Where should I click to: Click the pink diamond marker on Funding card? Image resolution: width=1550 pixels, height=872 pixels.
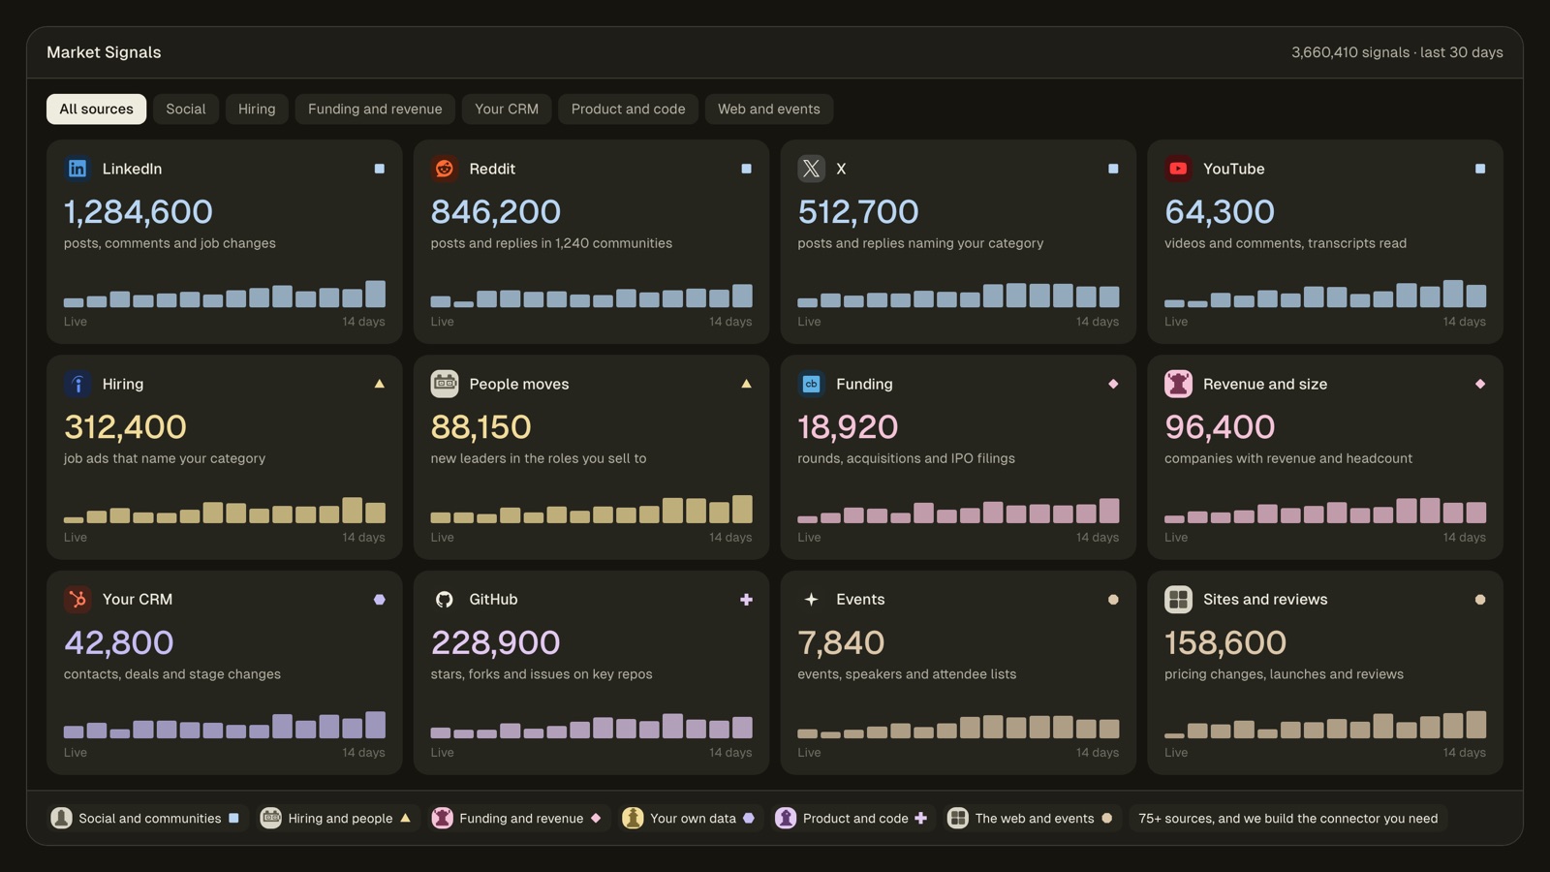pyautogui.click(x=1113, y=384)
